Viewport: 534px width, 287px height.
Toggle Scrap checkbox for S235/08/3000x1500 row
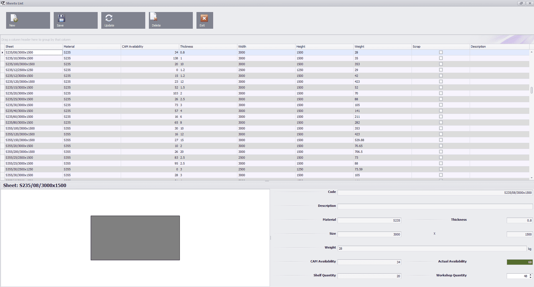[x=441, y=52]
